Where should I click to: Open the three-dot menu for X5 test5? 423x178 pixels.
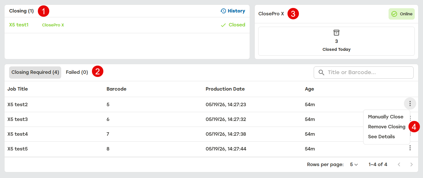coord(410,148)
